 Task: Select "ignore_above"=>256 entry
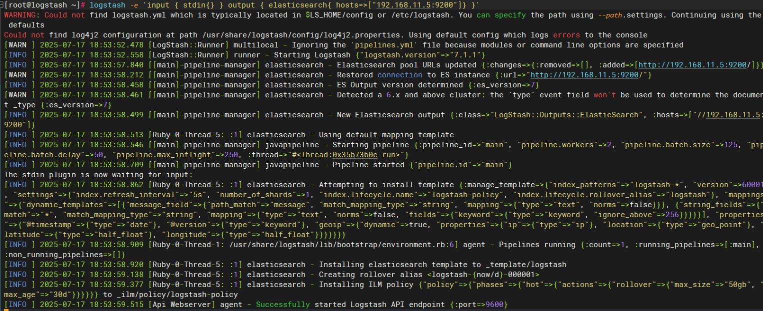(x=636, y=215)
